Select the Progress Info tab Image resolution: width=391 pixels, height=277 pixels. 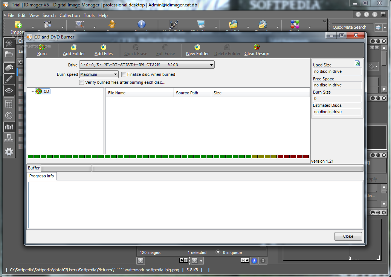pos(41,176)
